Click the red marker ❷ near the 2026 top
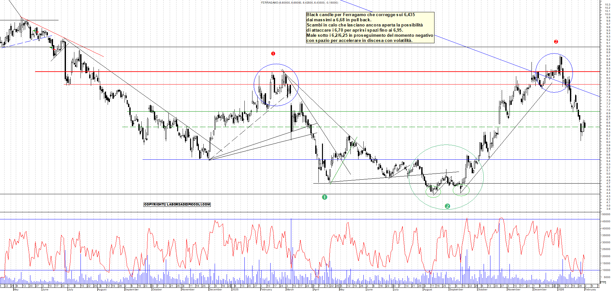 pyautogui.click(x=556, y=41)
